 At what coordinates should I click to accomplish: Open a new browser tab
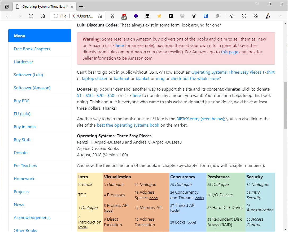click(x=81, y=7)
